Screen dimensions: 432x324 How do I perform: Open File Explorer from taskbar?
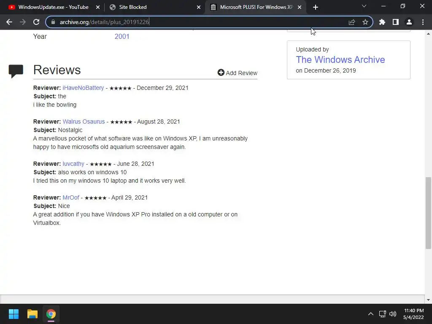point(32,314)
